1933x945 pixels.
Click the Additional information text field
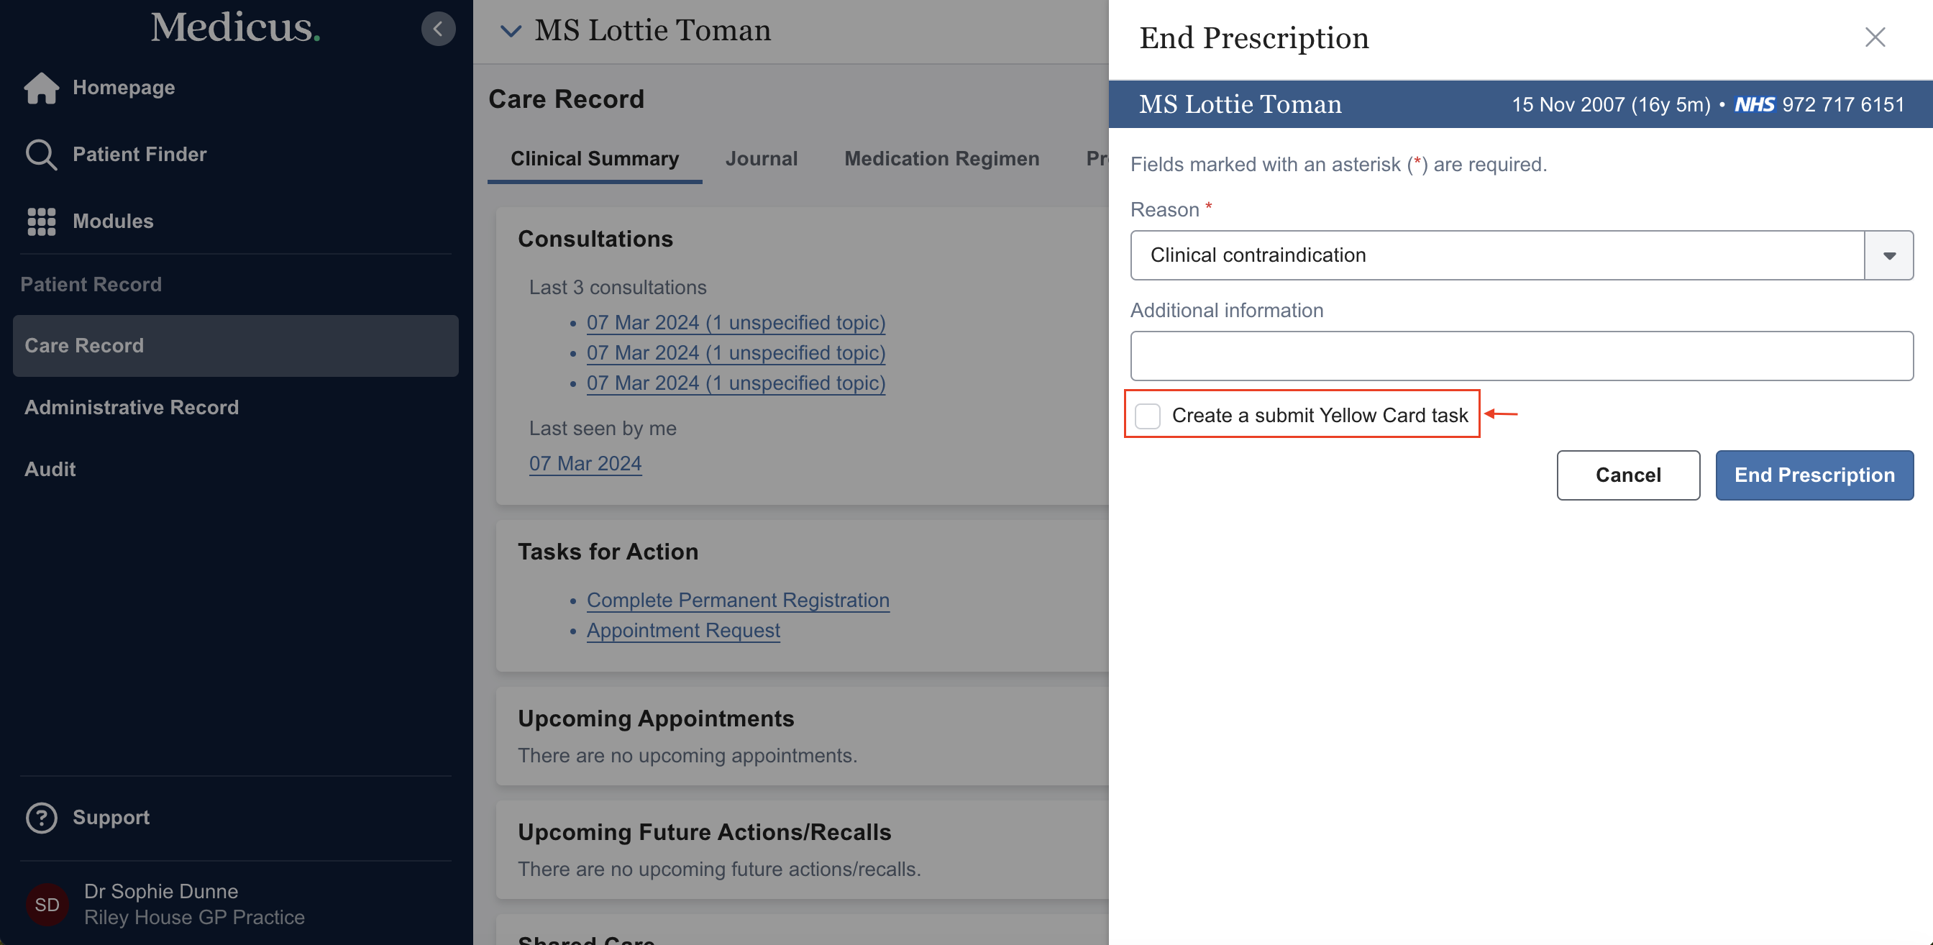click(x=1521, y=356)
